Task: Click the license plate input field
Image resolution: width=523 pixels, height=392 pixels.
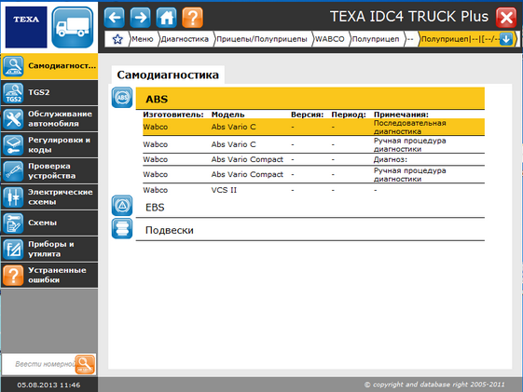Action: pyautogui.click(x=39, y=364)
